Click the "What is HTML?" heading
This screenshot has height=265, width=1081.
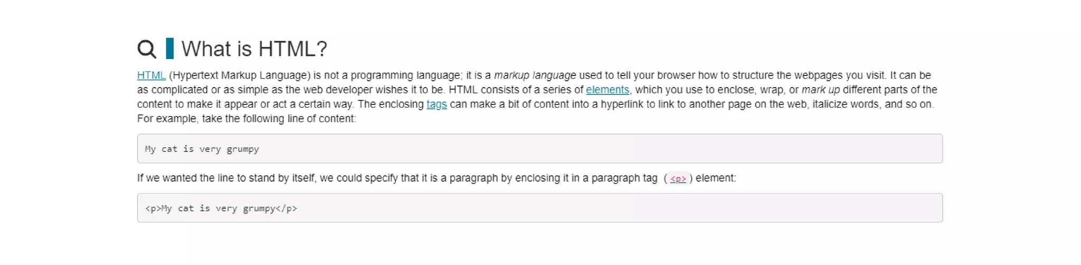pos(254,49)
